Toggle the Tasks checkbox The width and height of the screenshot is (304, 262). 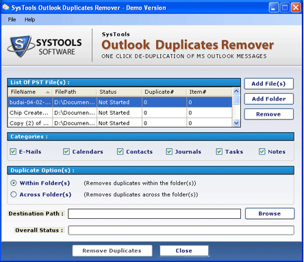219,151
